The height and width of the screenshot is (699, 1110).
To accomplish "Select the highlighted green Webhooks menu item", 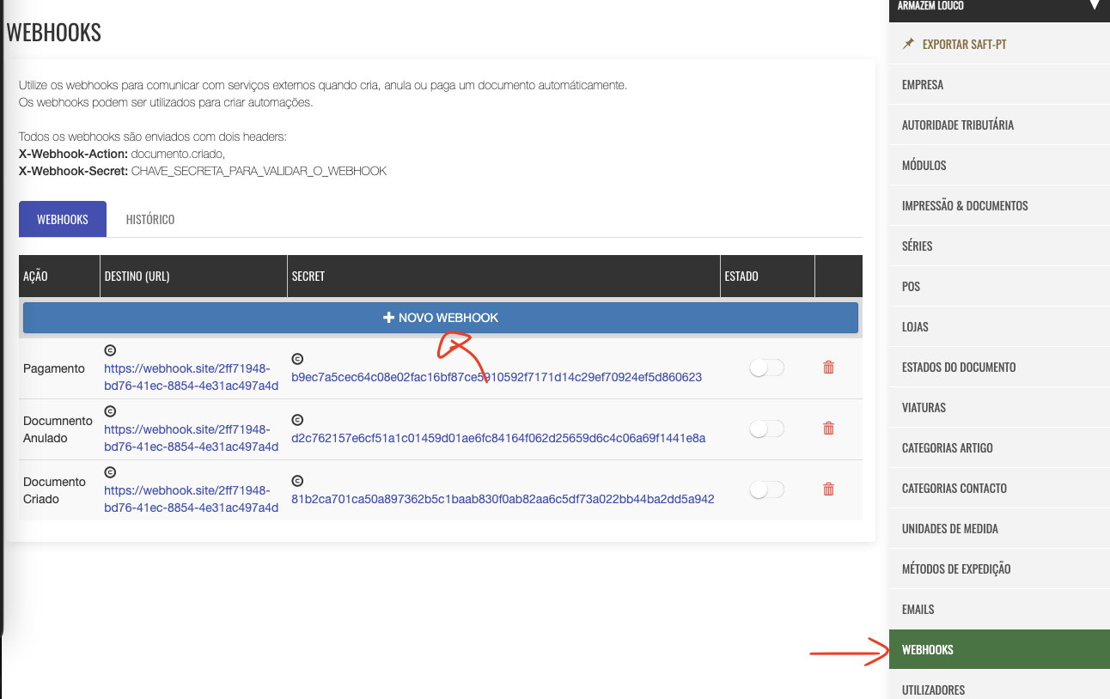I will (927, 649).
